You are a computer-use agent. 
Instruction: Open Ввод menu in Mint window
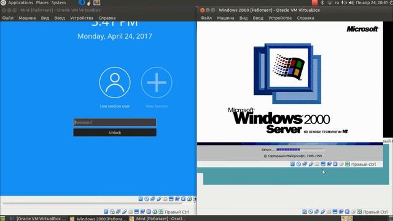(x=60, y=18)
